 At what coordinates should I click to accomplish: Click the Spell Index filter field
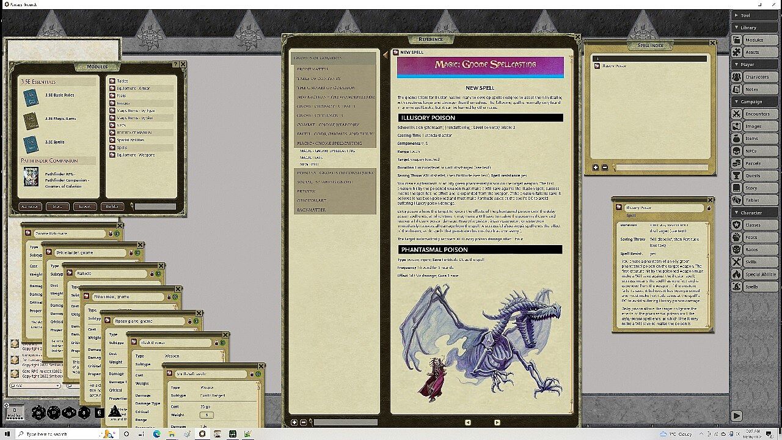click(x=661, y=167)
